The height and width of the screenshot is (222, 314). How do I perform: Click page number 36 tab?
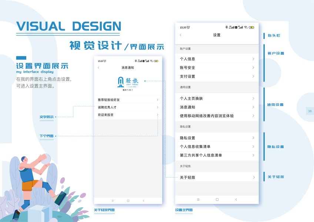[x=310, y=111]
